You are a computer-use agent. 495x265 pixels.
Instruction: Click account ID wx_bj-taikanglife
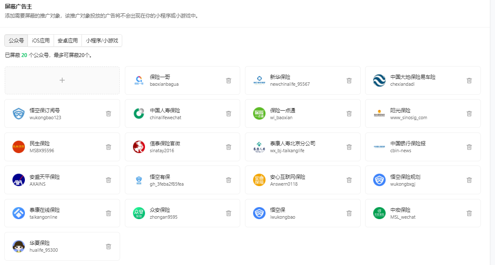tap(287, 151)
